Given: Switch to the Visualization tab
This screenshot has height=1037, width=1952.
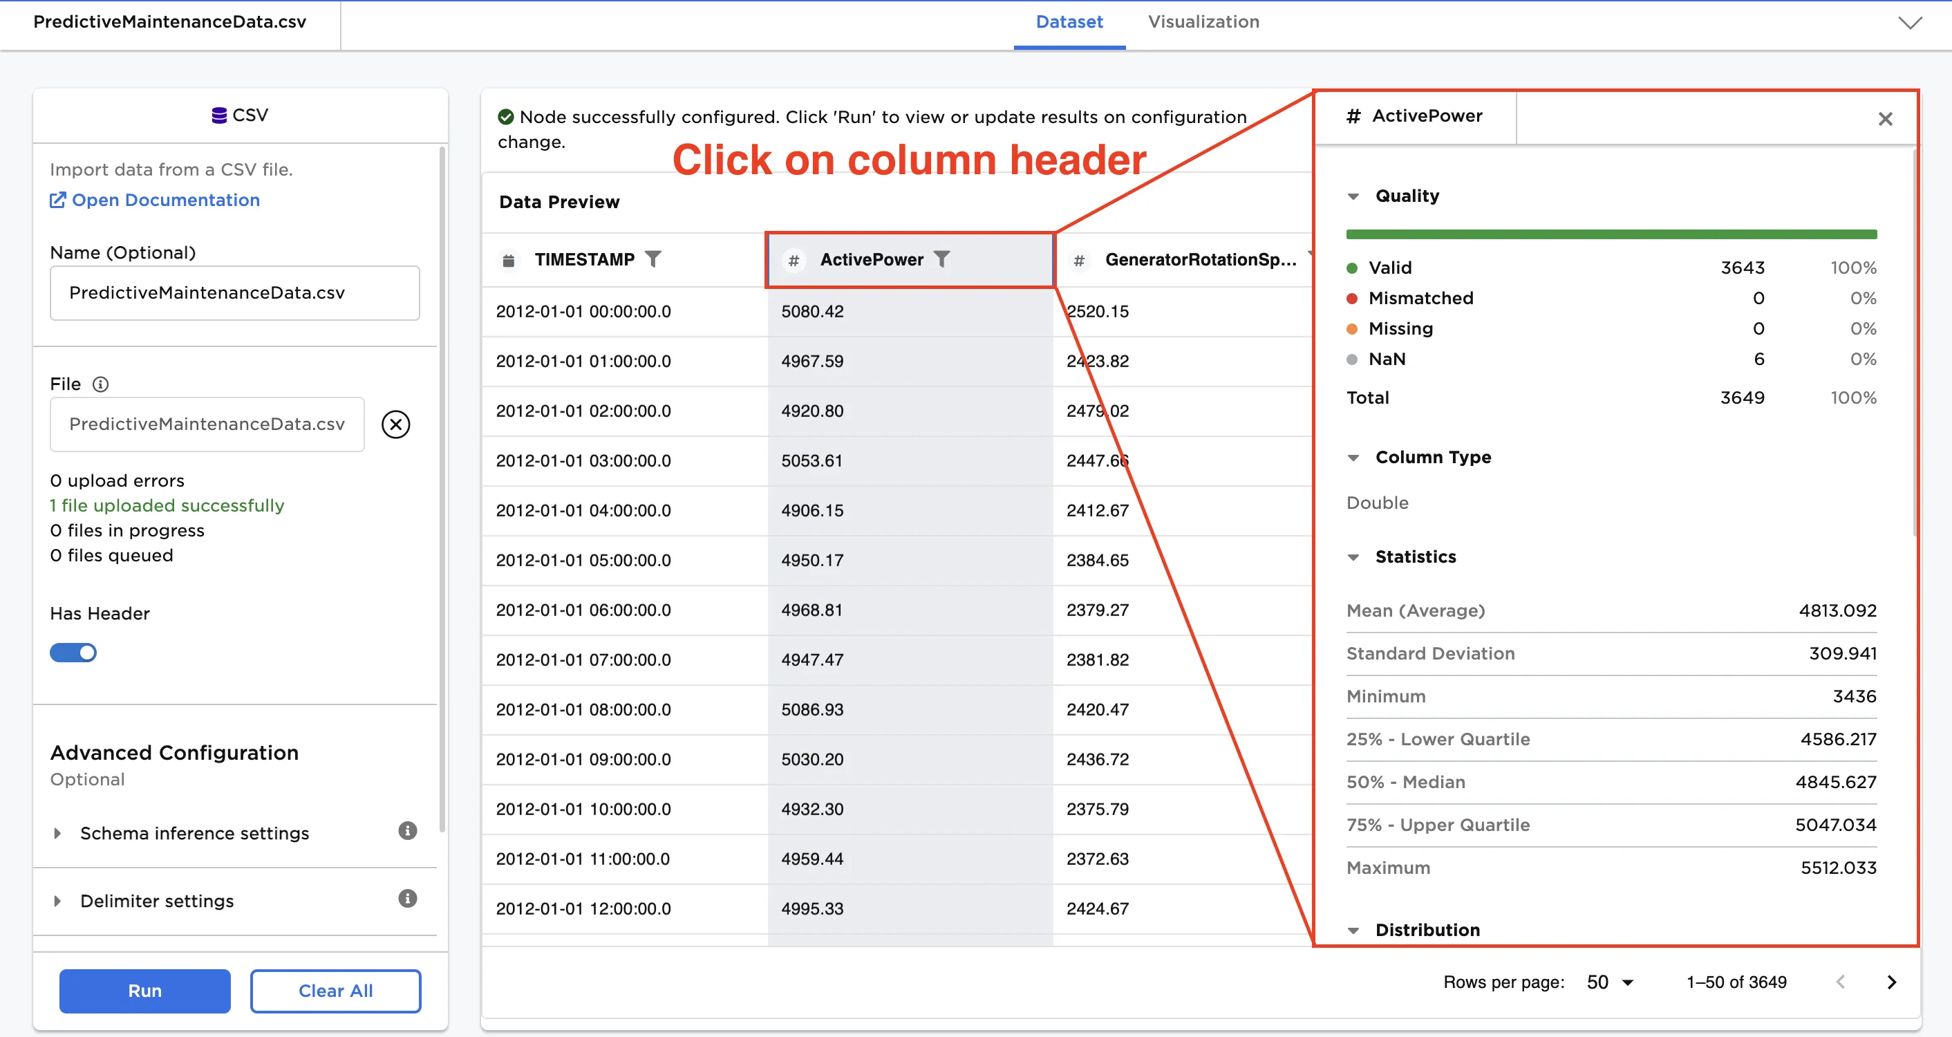Looking at the screenshot, I should 1203,22.
